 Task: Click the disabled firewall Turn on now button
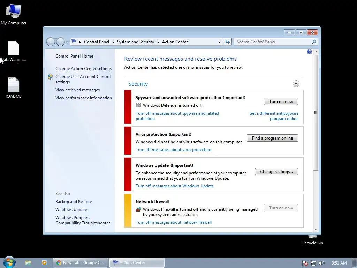point(281,208)
